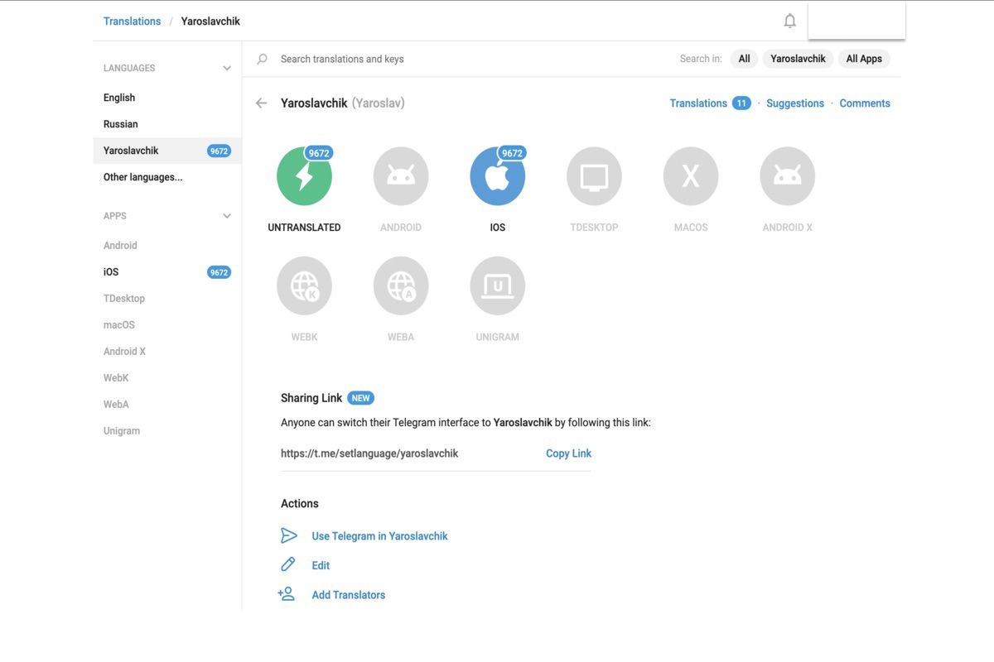Viewport: 994px width, 662px height.
Task: Open the WebA globe icon
Action: pos(401,286)
